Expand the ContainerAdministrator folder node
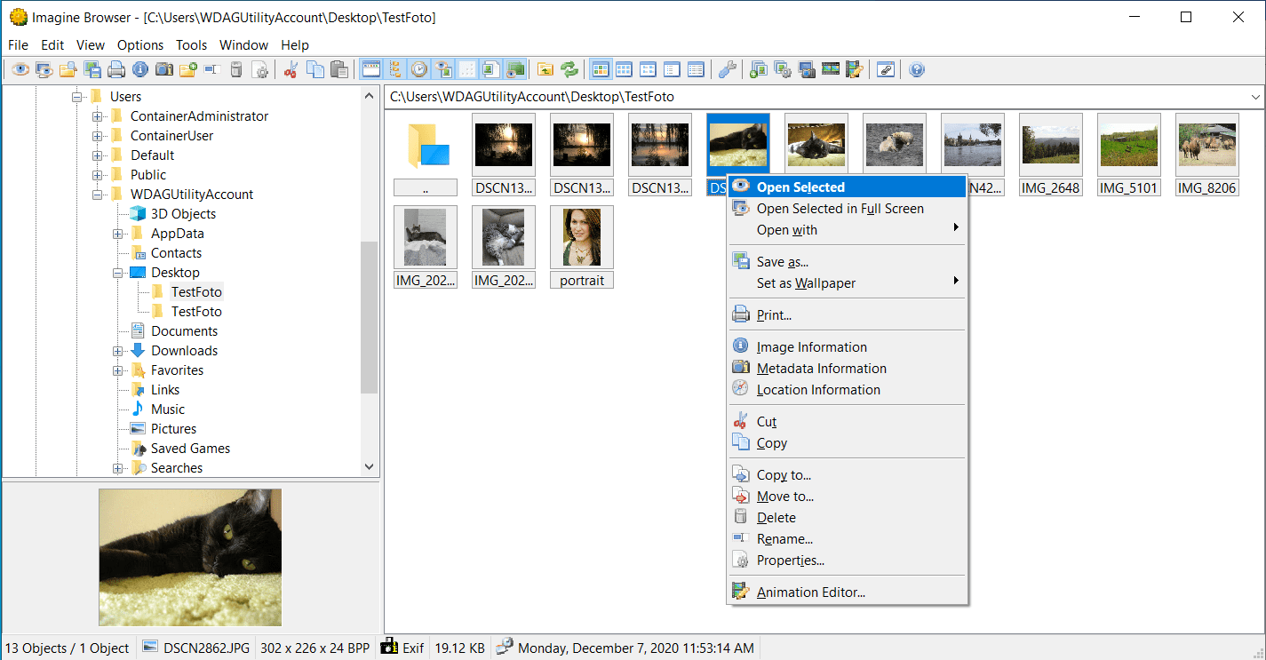 [x=98, y=116]
